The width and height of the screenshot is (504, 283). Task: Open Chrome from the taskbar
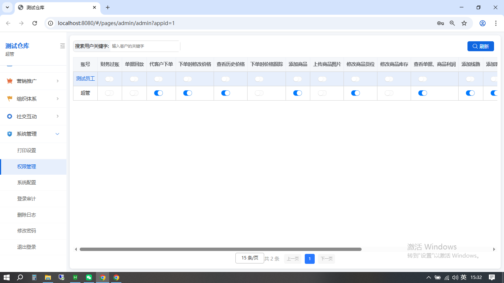103,277
